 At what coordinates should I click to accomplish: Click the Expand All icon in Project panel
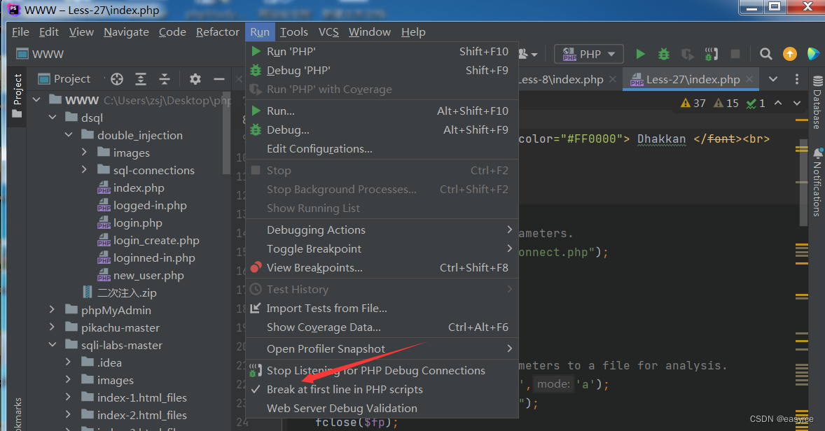pyautogui.click(x=141, y=79)
